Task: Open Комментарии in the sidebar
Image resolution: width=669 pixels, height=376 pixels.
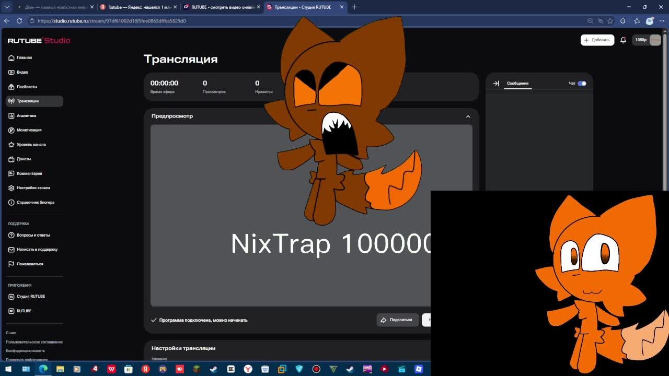Action: (34, 173)
